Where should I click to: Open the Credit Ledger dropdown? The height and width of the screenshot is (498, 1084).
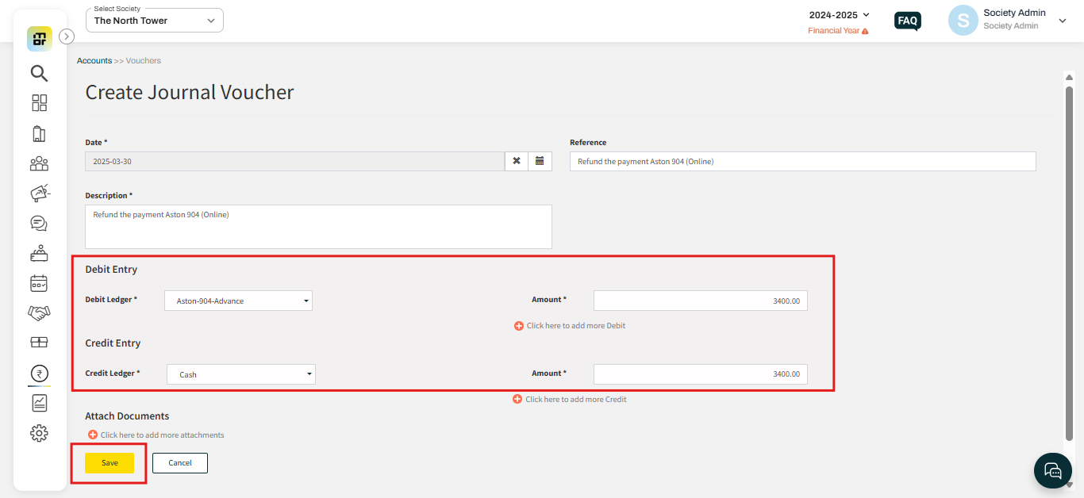[241, 374]
